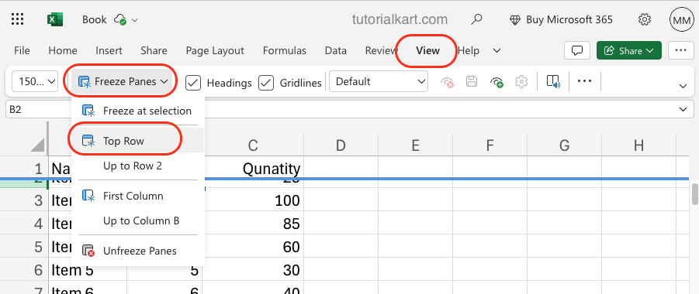Select row 5 header
The height and width of the screenshot is (294, 699).
[x=24, y=246]
